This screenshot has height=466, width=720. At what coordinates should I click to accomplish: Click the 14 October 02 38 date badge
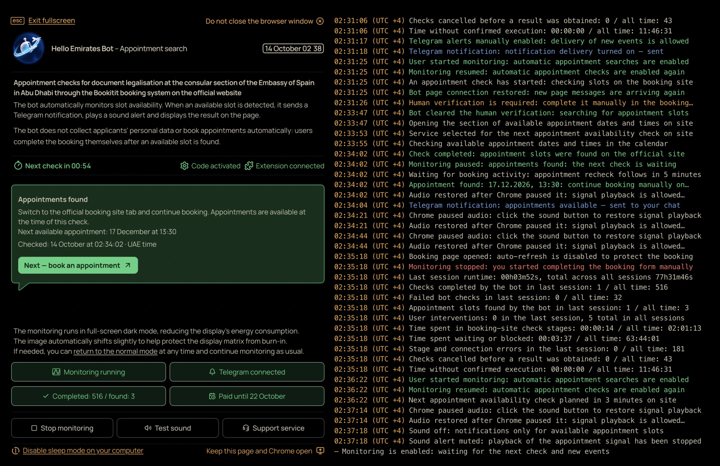pyautogui.click(x=293, y=48)
